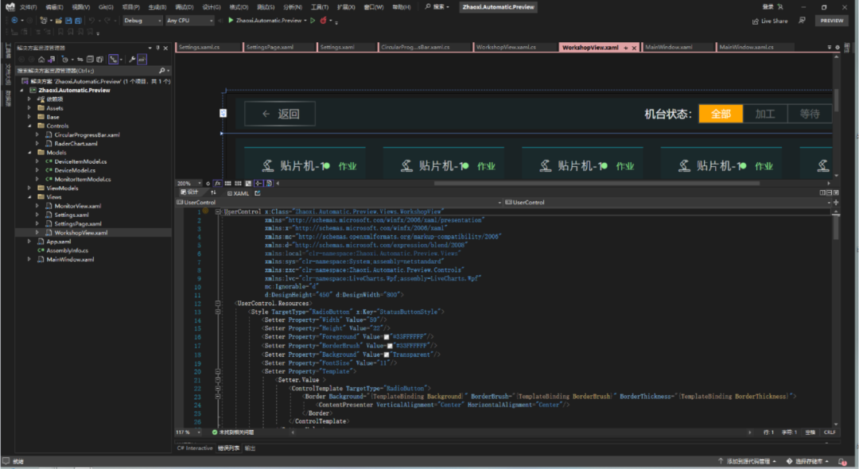Select the 全部 status filter button
Image resolution: width=859 pixels, height=469 pixels.
(721, 114)
